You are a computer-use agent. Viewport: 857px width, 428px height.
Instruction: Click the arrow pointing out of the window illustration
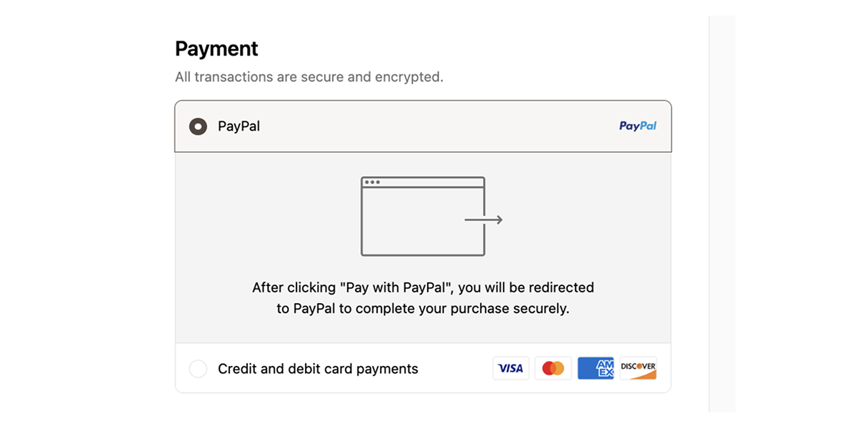point(484,220)
